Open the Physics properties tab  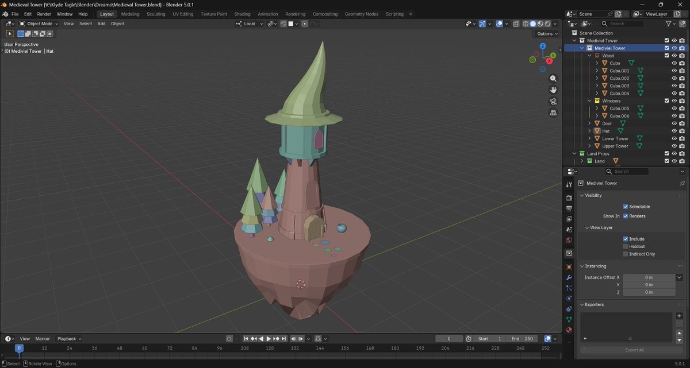pos(569,299)
